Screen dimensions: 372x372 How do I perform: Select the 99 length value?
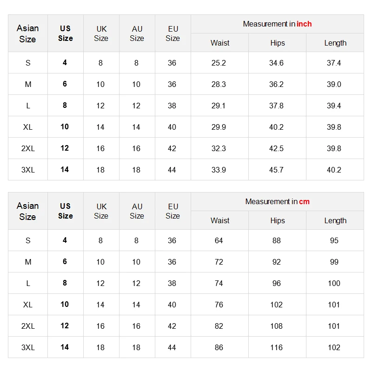click(334, 262)
